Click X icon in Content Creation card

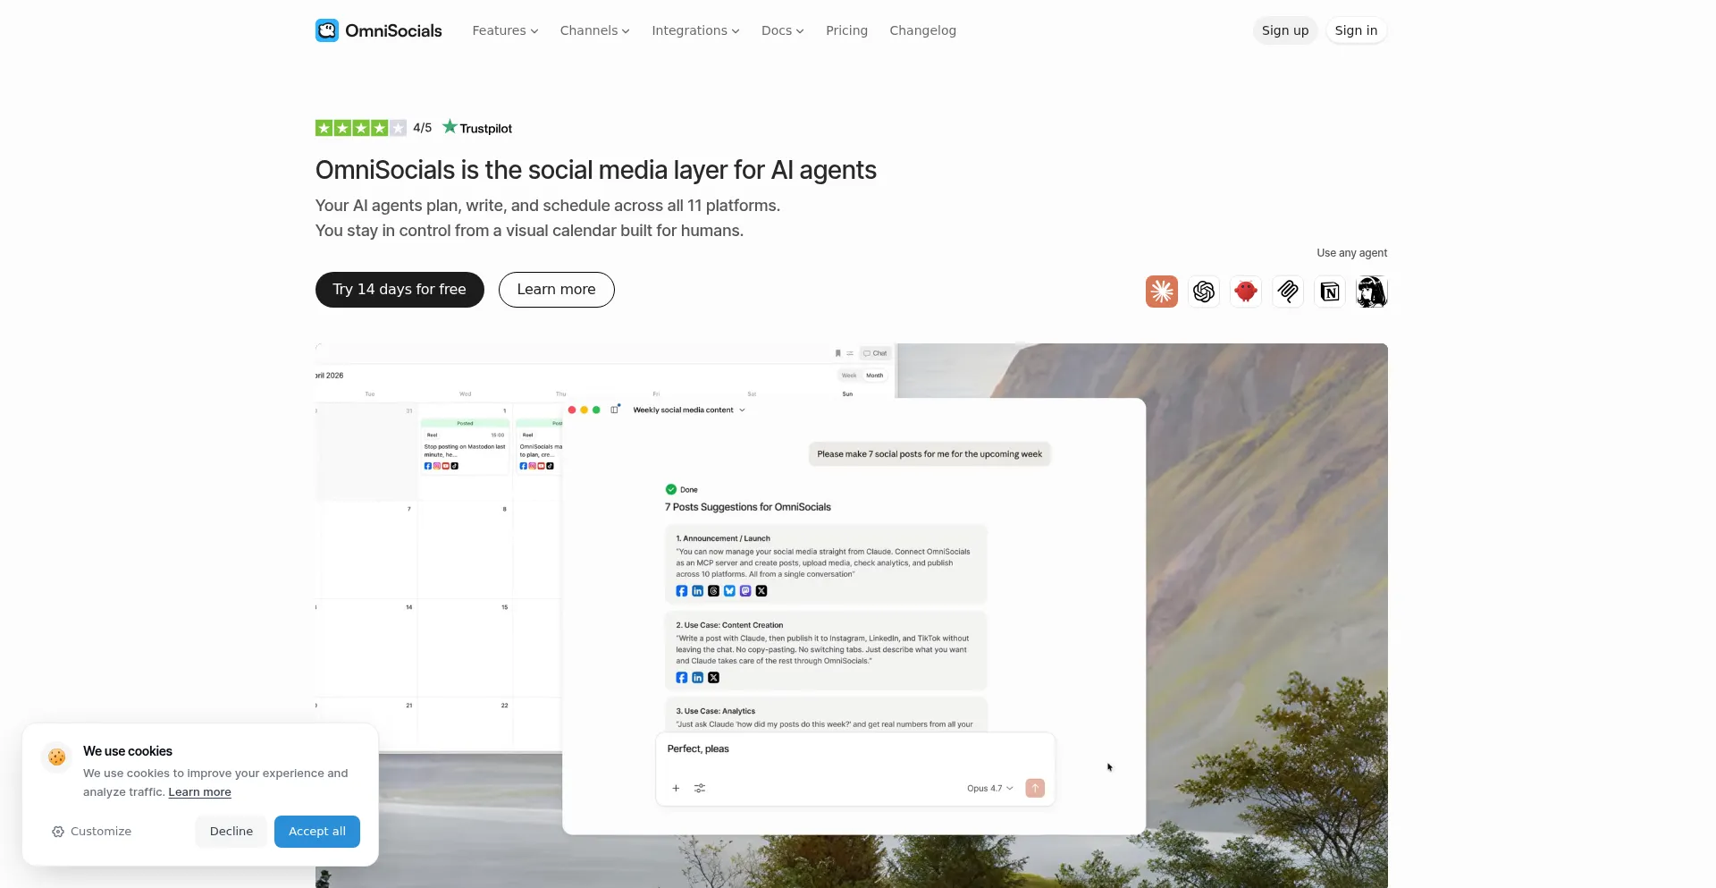click(x=714, y=678)
